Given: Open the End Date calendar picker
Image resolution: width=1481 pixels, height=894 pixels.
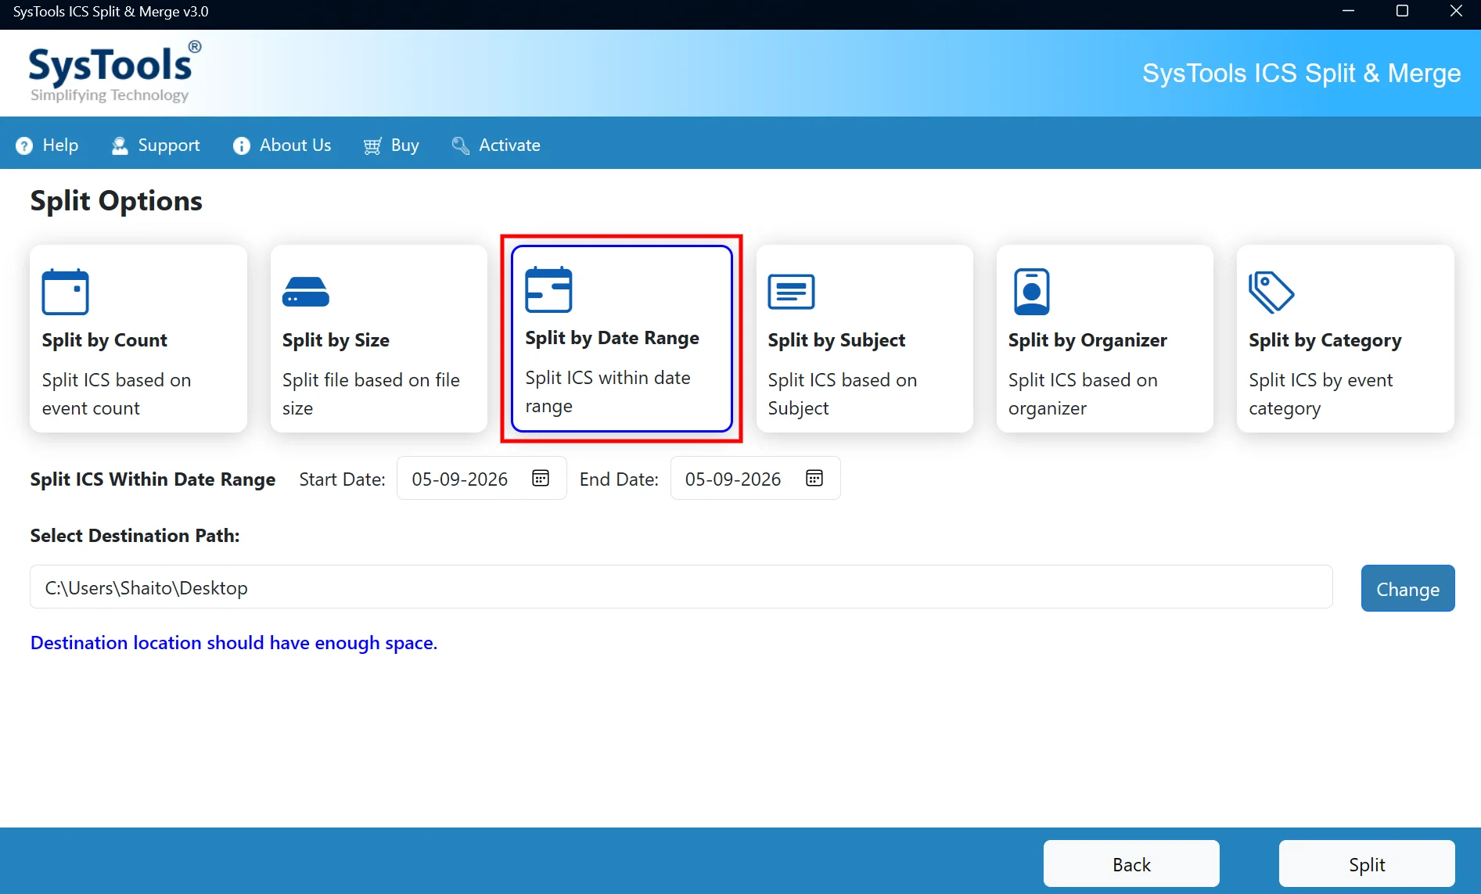Looking at the screenshot, I should point(814,478).
